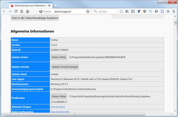Show the sidebar via sidebar icon
Viewport: 178px width, 117px height.
[133, 11]
